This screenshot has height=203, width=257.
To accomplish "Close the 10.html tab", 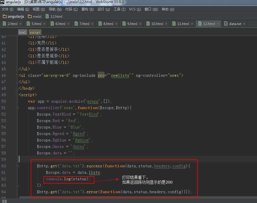I will 166,24.
